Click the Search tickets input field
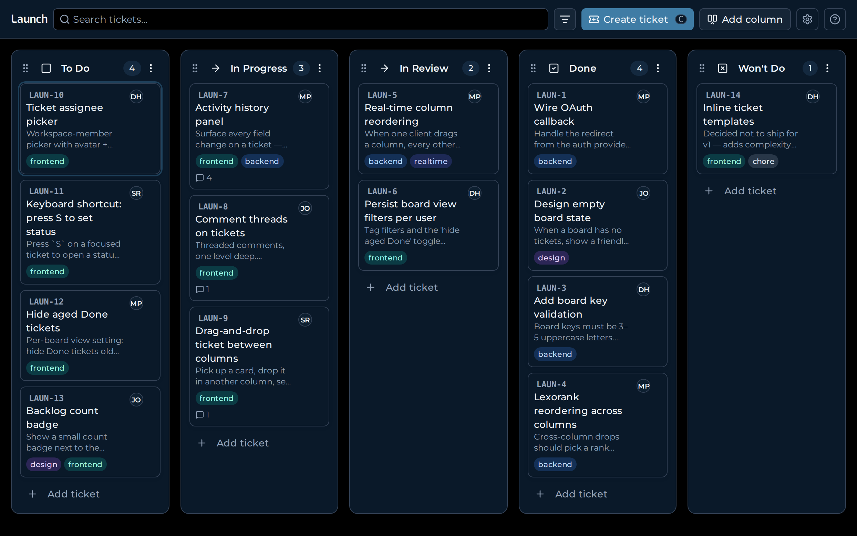 pos(301,19)
